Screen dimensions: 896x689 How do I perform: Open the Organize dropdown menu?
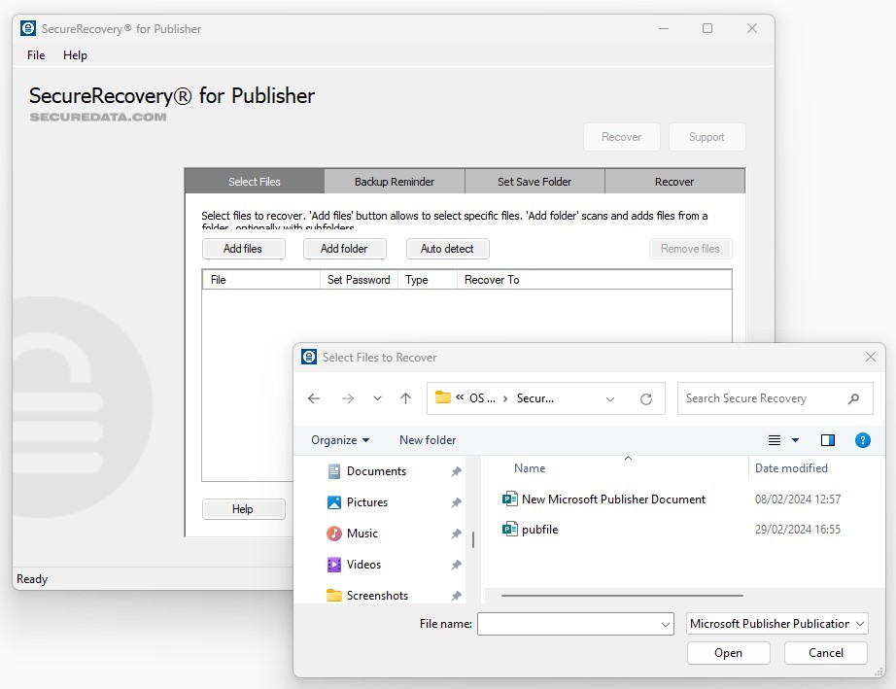pos(338,439)
